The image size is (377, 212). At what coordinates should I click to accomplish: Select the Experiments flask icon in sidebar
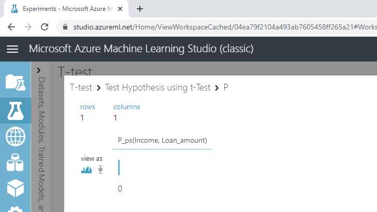click(x=16, y=111)
